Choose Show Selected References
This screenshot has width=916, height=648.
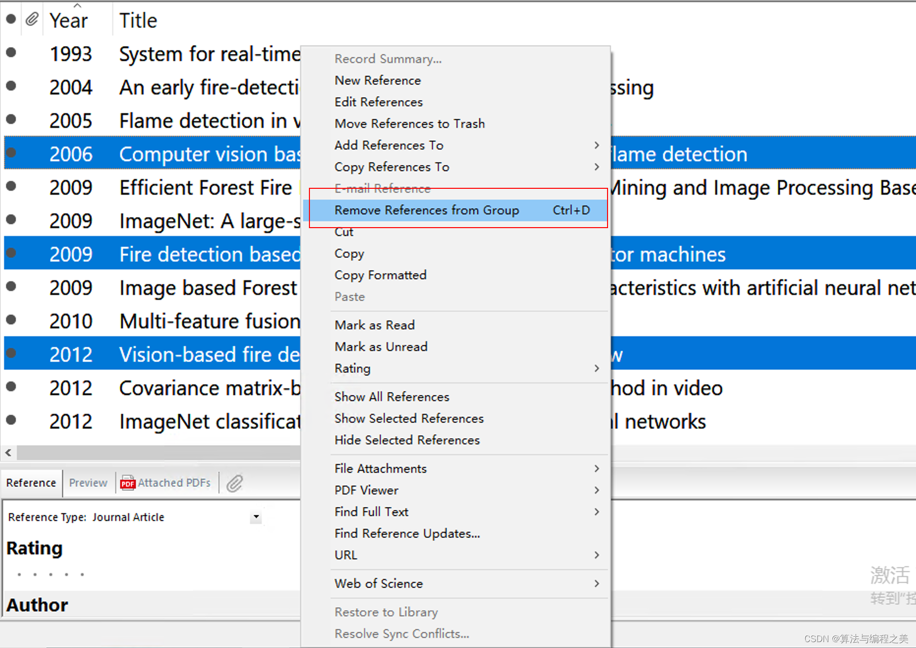(x=456, y=418)
